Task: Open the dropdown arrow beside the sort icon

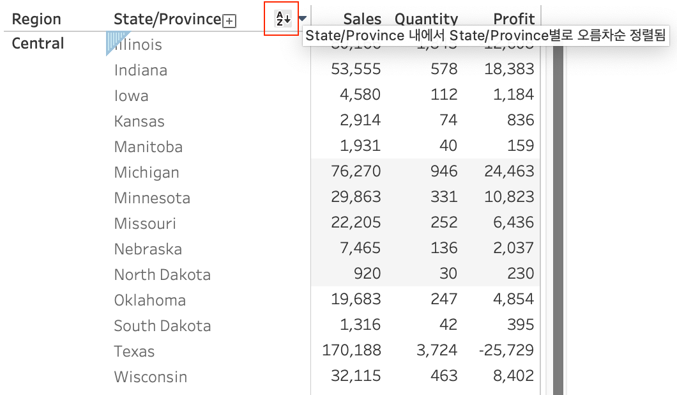Action: pyautogui.click(x=302, y=19)
